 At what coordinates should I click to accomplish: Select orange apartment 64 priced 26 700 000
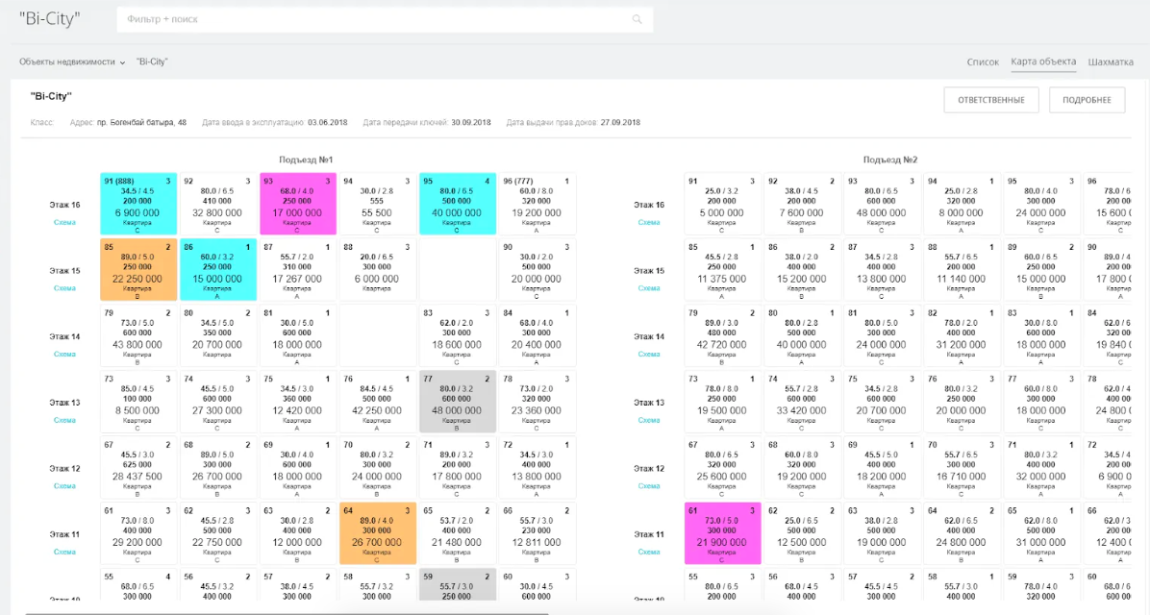(378, 533)
